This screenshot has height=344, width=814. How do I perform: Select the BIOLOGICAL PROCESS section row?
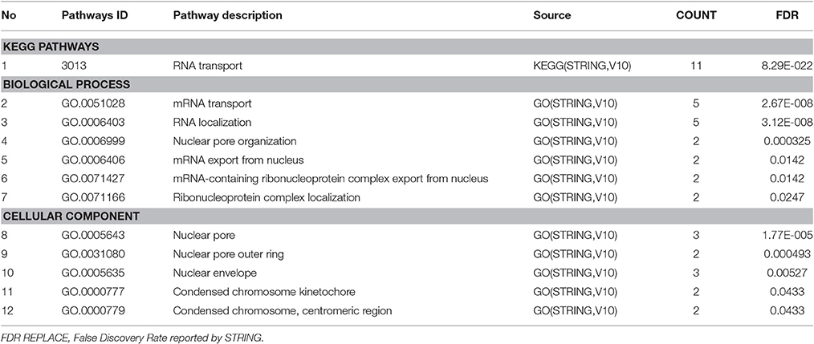(407, 84)
